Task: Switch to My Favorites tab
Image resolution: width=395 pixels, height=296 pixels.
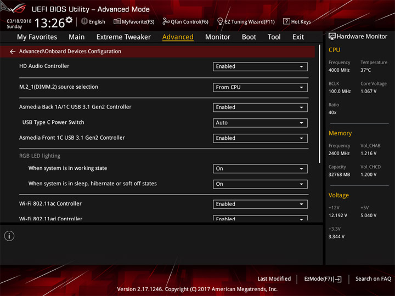Action: click(x=37, y=37)
